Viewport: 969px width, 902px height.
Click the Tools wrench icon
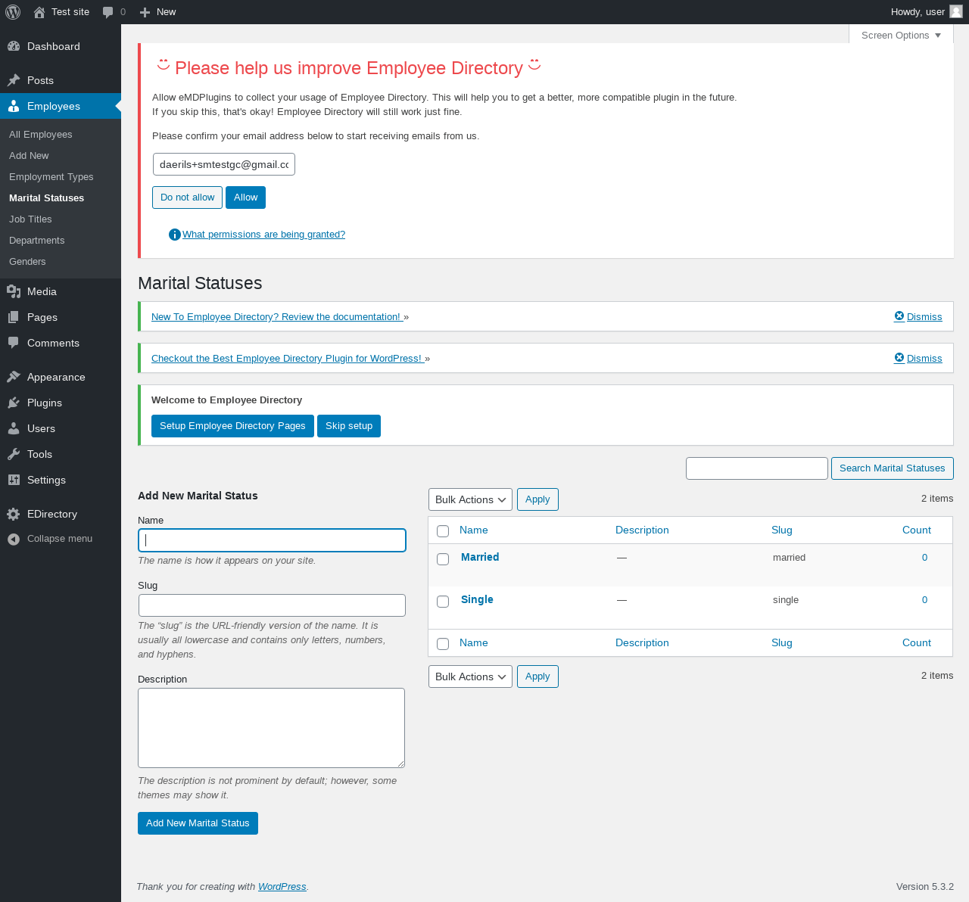click(x=14, y=454)
